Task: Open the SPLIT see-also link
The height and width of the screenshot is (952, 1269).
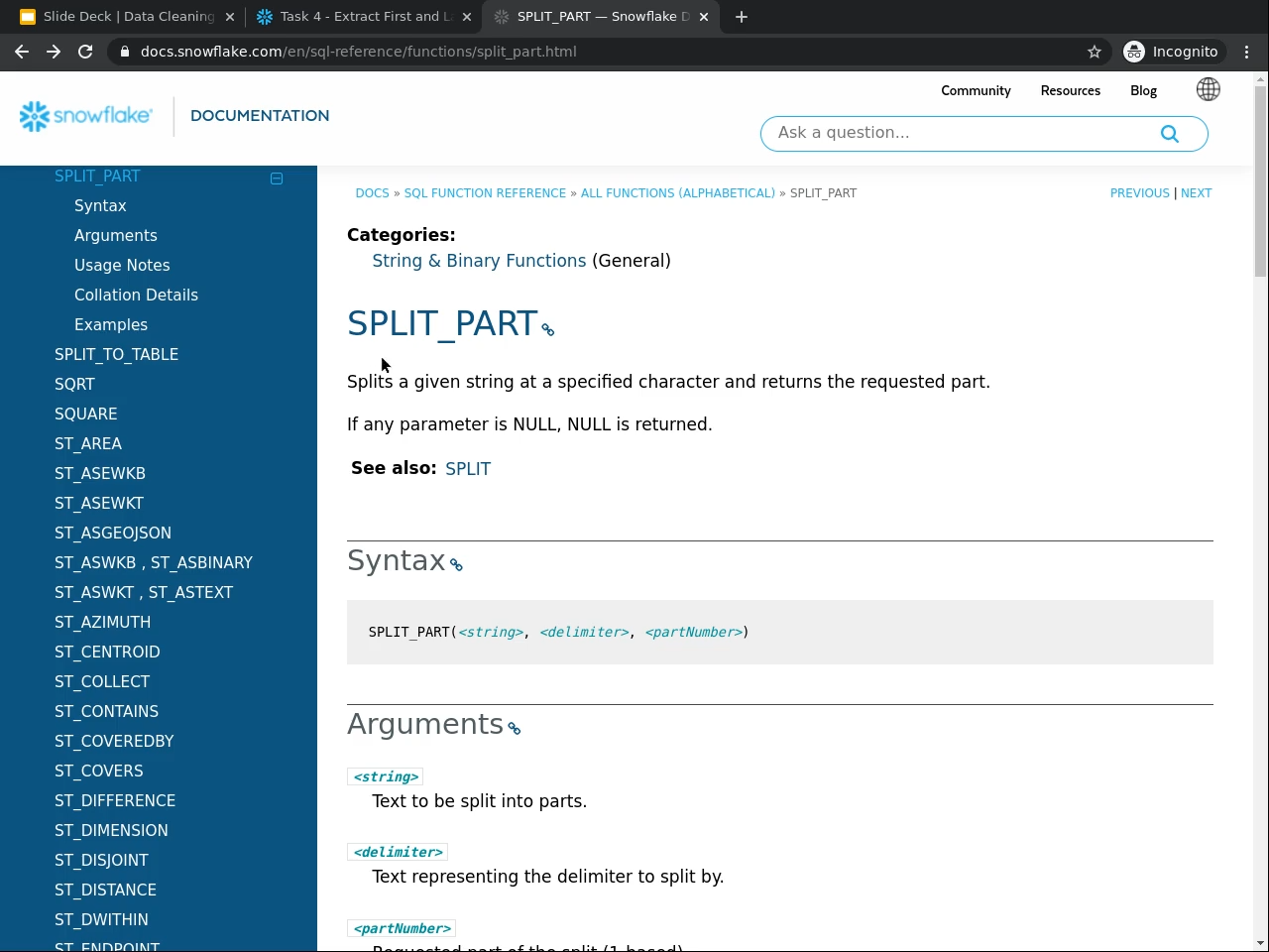Action: tap(468, 469)
